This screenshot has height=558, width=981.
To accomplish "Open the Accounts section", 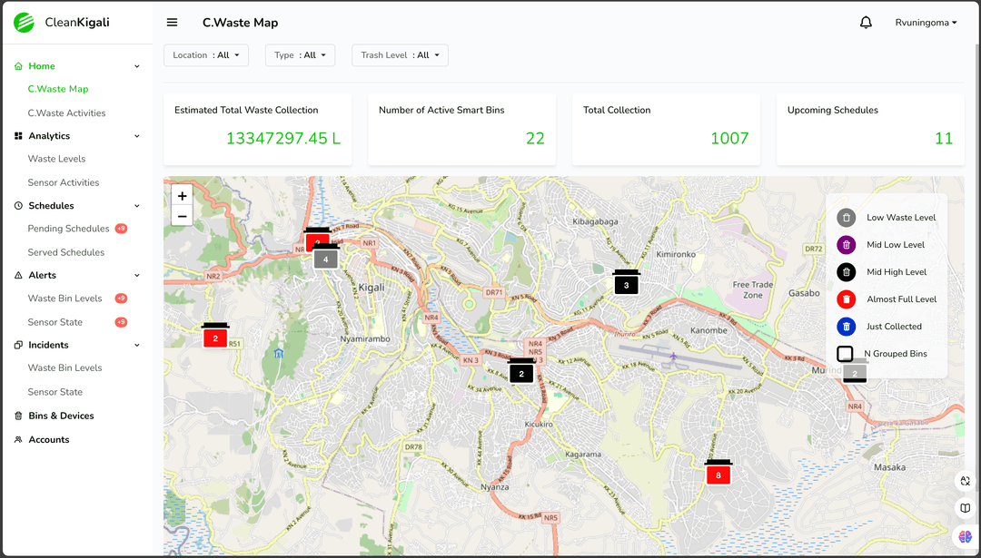I will pos(49,440).
